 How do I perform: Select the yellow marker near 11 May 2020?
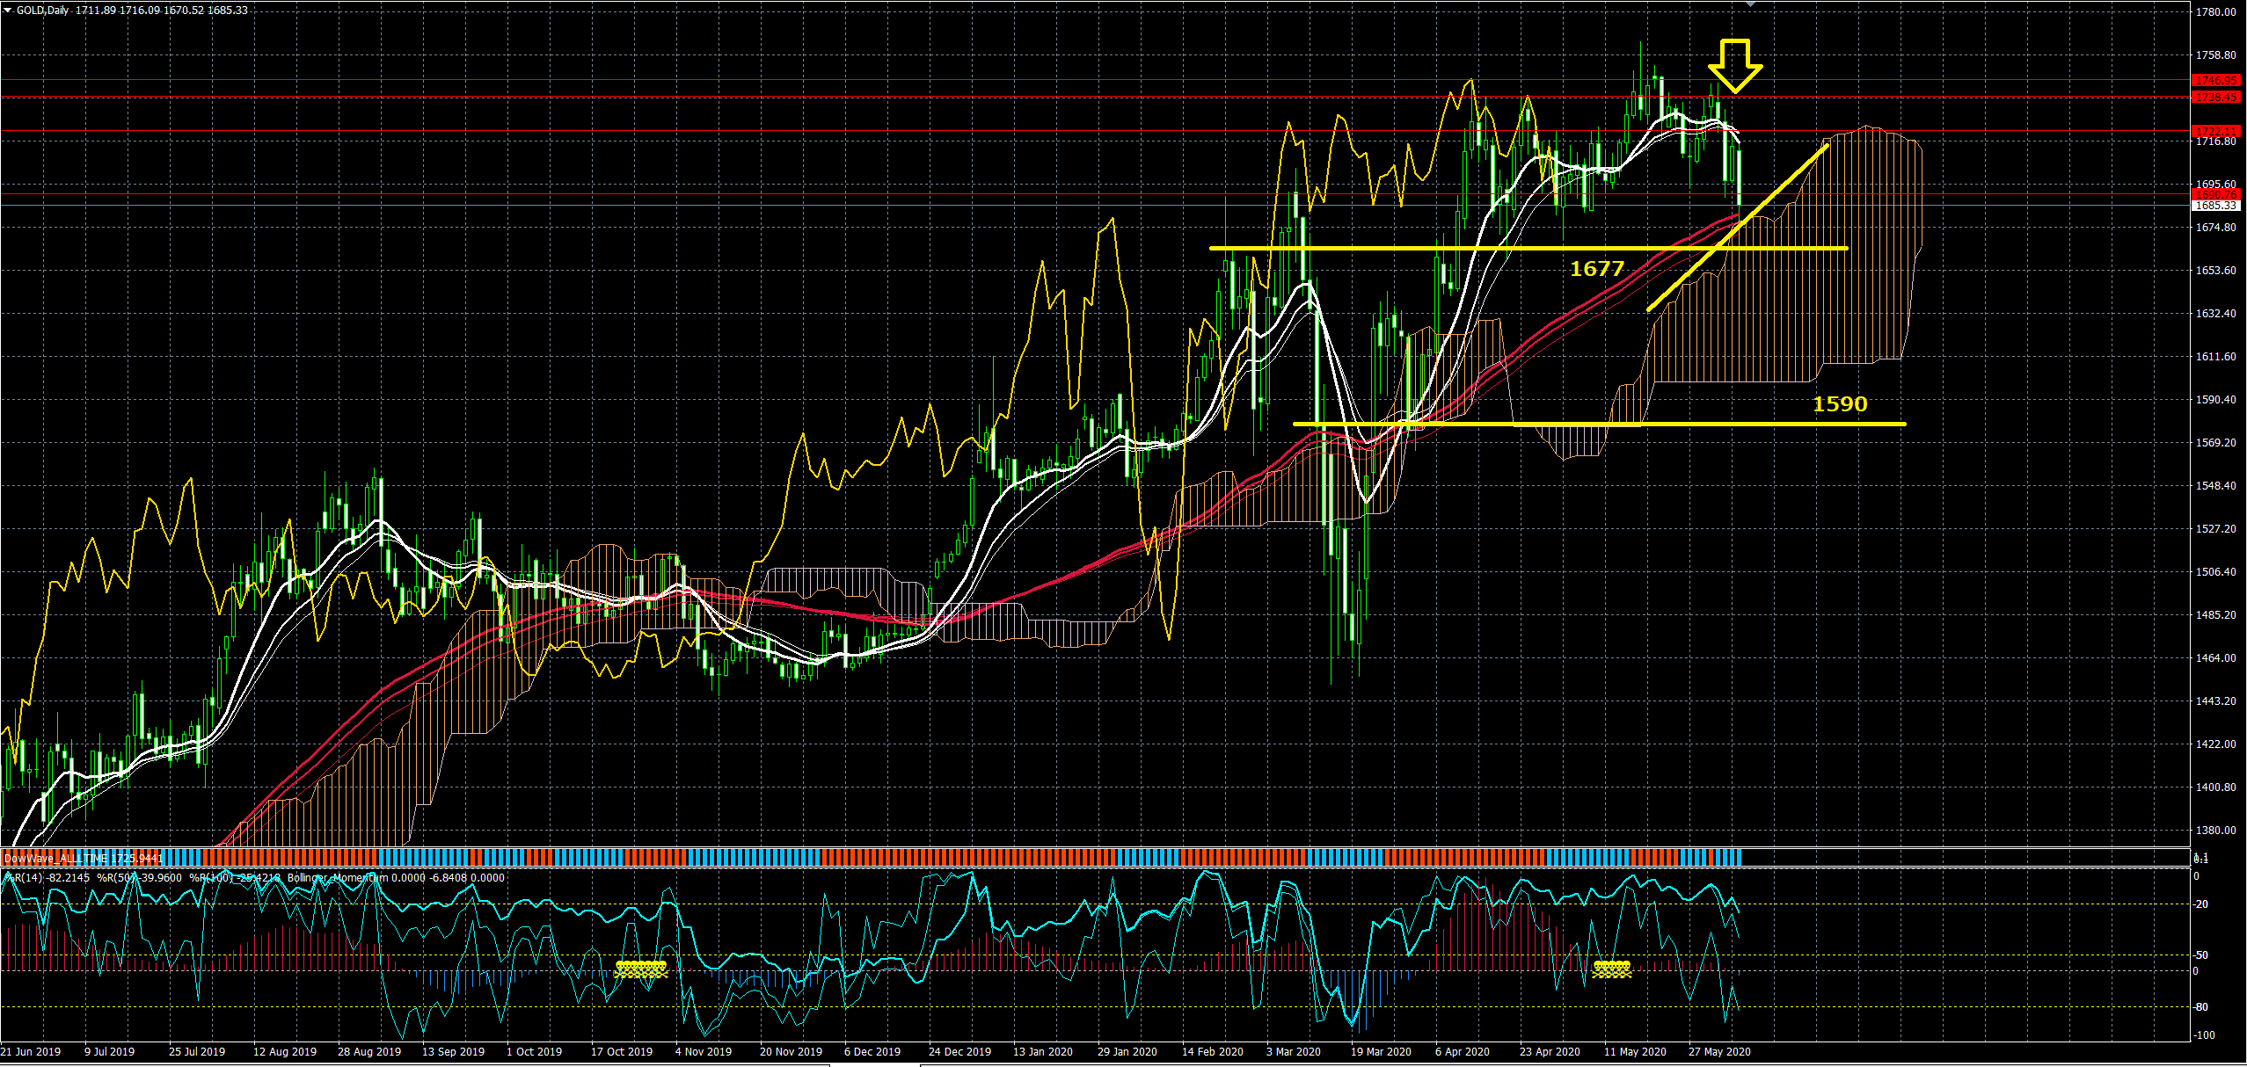pyautogui.click(x=1611, y=969)
